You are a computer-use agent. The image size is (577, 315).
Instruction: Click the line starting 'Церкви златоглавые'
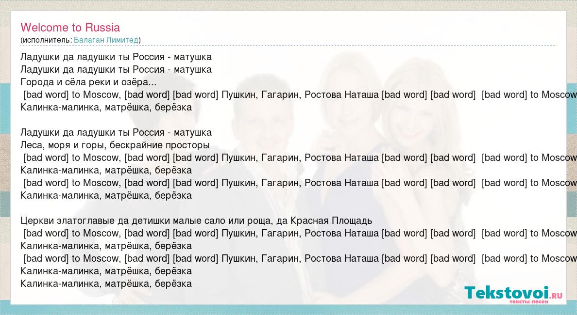pos(196,220)
